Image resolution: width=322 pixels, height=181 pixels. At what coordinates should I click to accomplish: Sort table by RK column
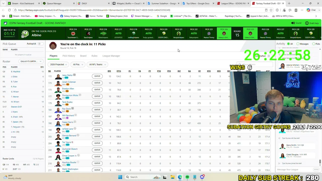(50, 71)
